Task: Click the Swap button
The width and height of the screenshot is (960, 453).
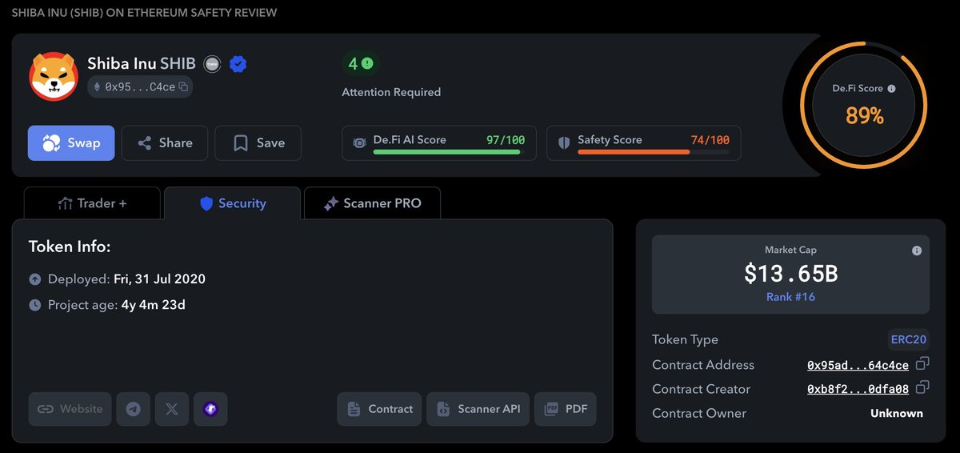Action: 71,143
